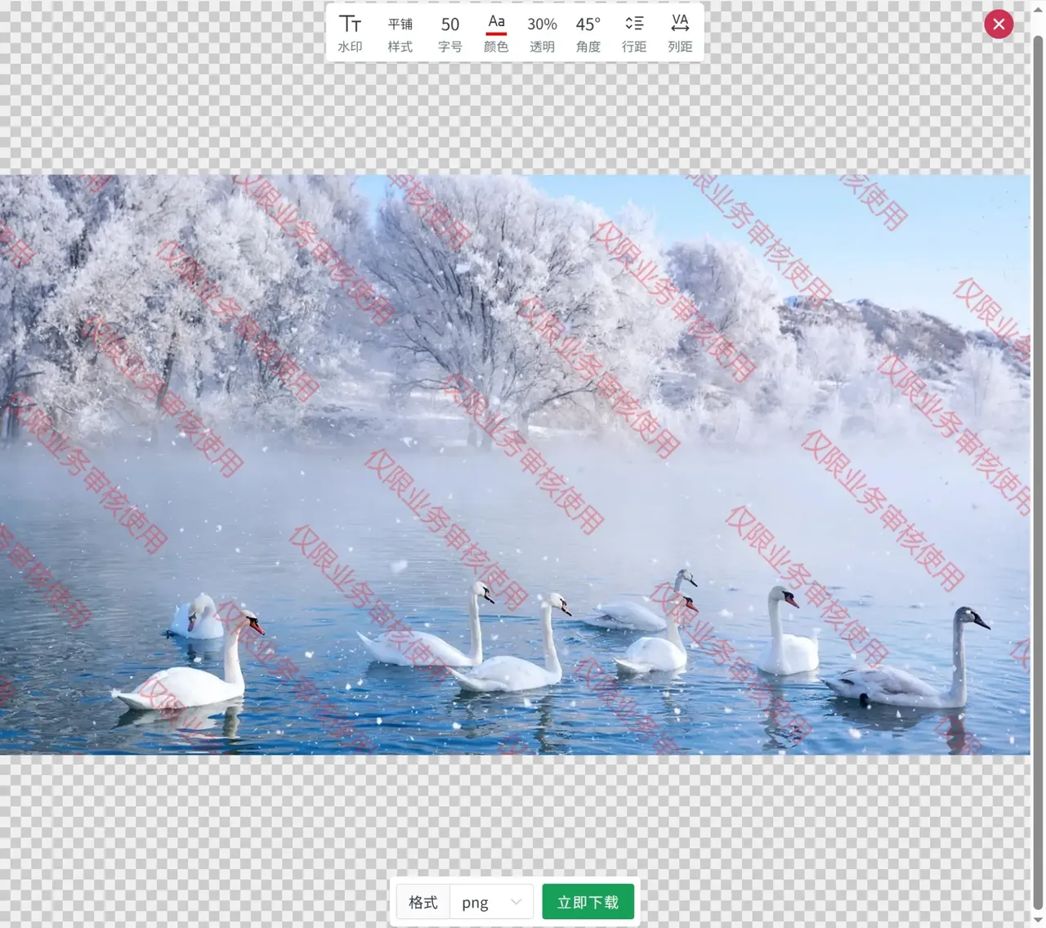This screenshot has width=1046, height=928.
Task: Close the watermark editor with red X
Action: coord(999,25)
